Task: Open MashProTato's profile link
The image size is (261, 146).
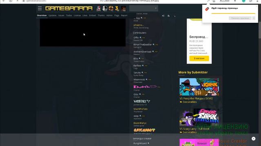Action: [140, 109]
